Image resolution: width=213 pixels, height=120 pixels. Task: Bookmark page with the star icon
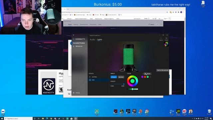[x=167, y=12]
